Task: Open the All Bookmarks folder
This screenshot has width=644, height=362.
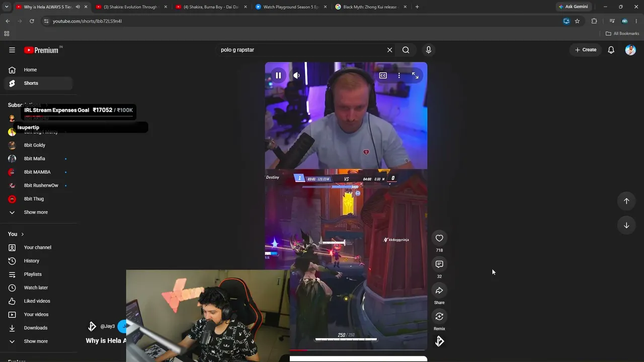Action: (x=622, y=34)
